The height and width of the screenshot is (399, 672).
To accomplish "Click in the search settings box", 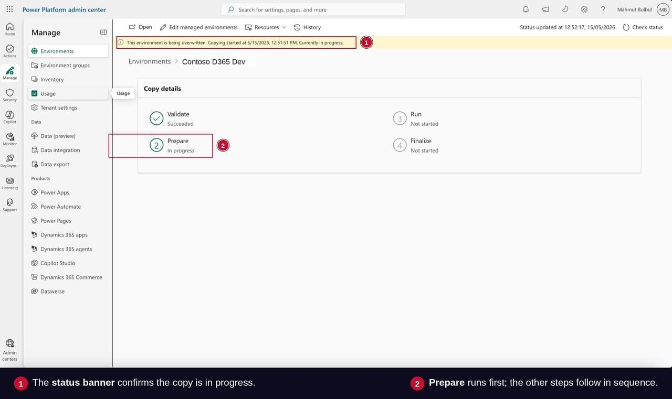I will 313,9.
